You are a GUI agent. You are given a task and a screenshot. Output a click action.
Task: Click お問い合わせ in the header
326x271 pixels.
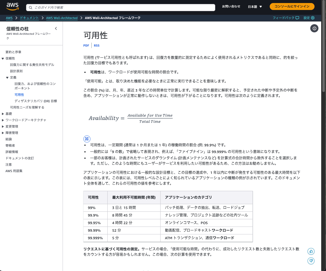point(231,6)
